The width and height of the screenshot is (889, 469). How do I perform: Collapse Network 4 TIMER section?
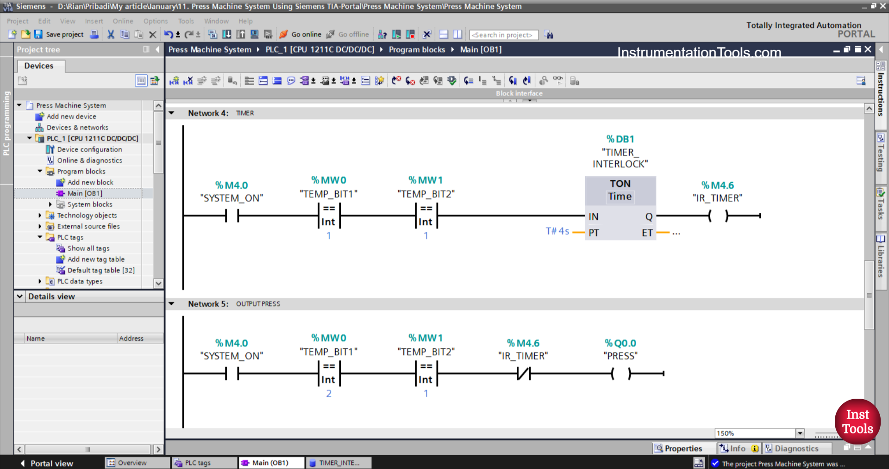point(171,113)
